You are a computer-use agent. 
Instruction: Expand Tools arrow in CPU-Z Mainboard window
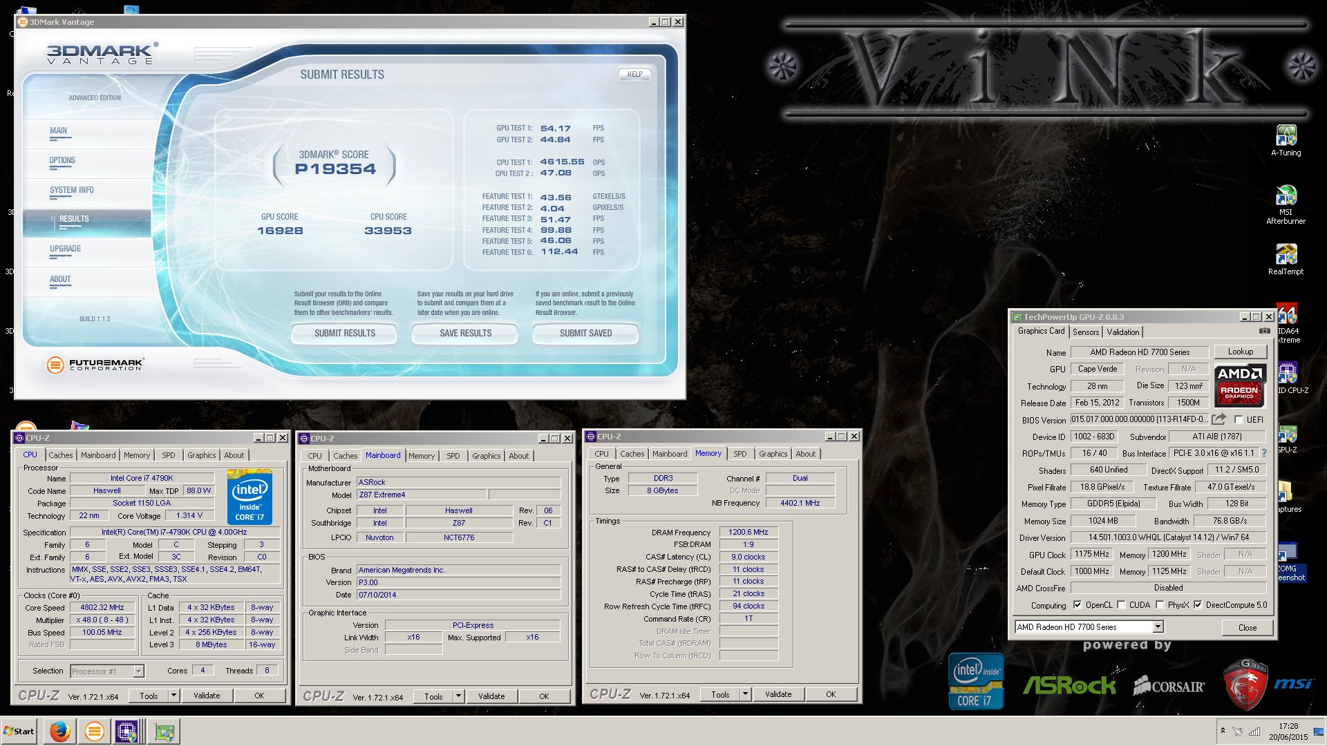click(x=458, y=696)
